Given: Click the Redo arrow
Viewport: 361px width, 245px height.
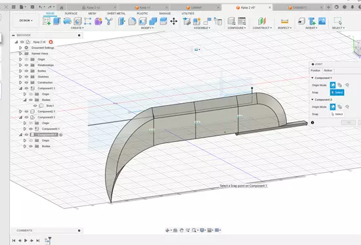Looking at the screenshot, I should coord(50,7).
